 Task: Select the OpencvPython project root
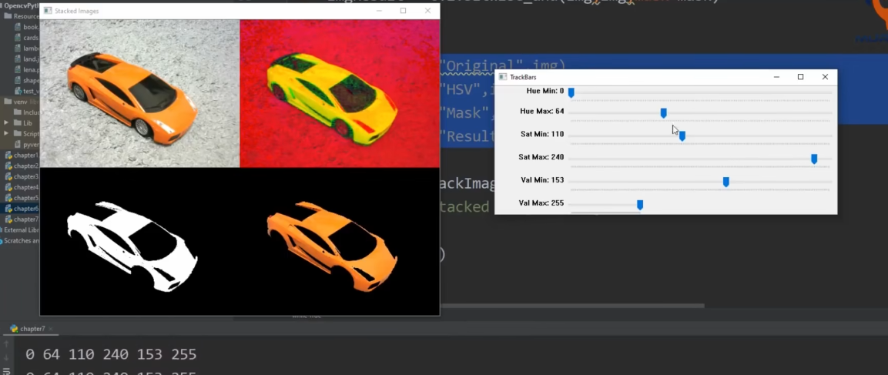pos(20,6)
